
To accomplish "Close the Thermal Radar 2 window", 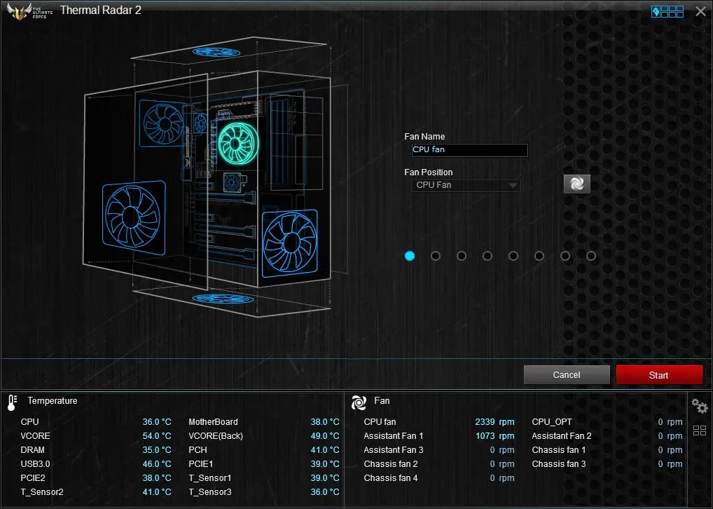I will [x=700, y=11].
